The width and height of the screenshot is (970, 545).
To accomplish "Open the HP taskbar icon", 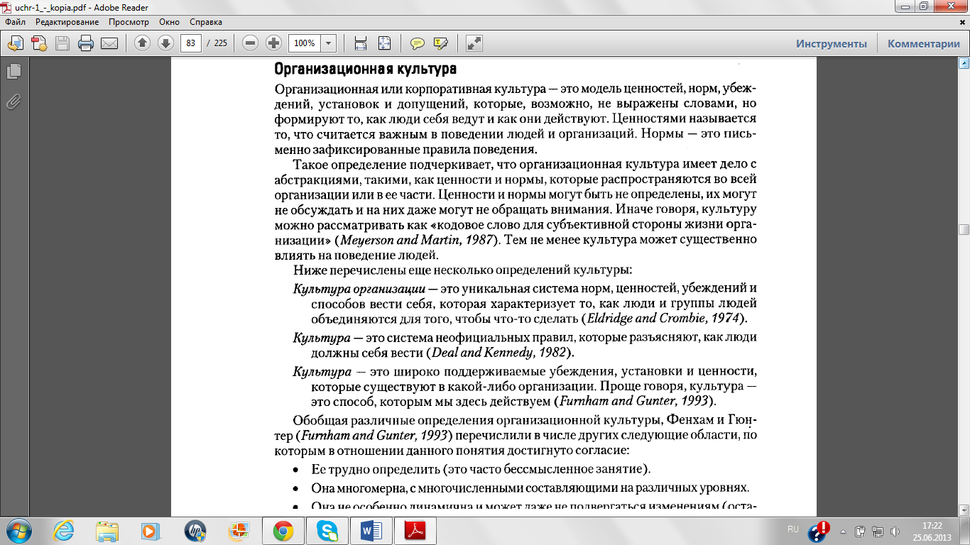I will tap(195, 531).
